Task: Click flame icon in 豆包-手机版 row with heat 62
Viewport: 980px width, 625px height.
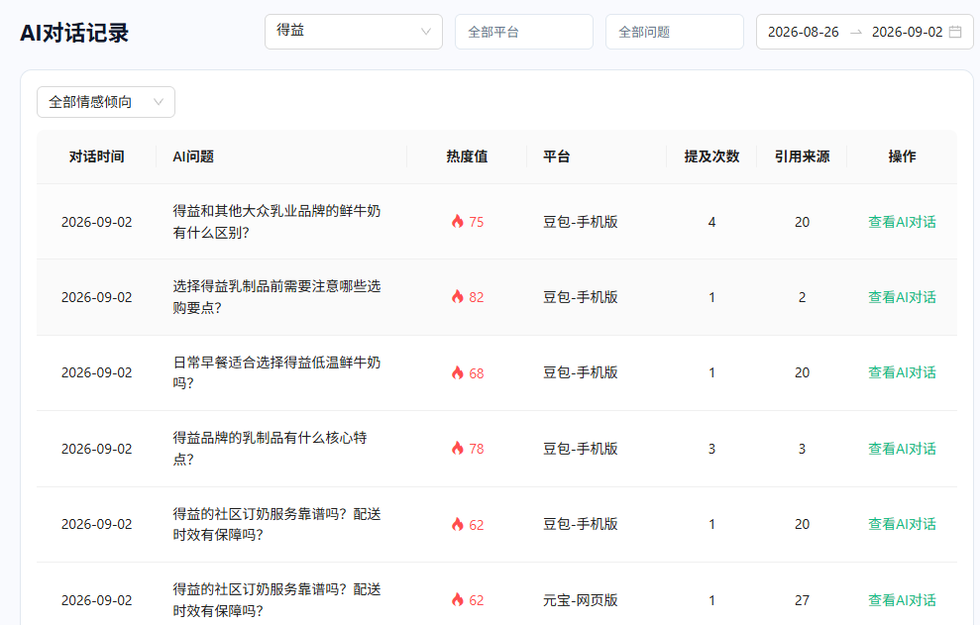Action: 458,524
